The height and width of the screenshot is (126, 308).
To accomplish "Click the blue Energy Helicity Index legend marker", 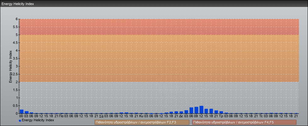I will click(20, 121).
